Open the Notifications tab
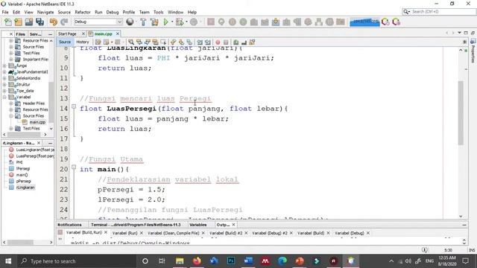Screen dimensions: 477x268 [69, 225]
